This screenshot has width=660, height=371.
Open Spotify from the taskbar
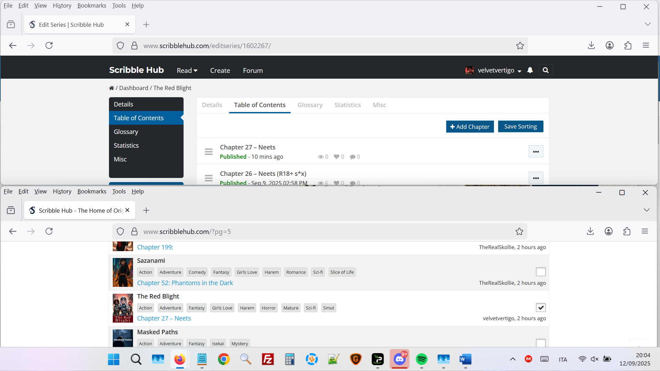coord(421,359)
